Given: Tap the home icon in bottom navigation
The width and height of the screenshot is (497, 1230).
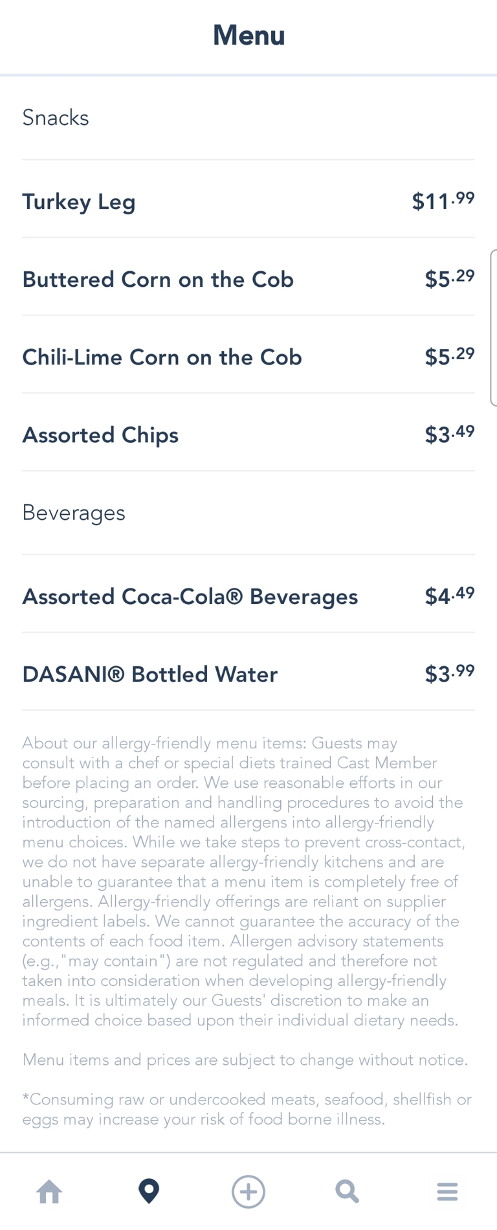Looking at the screenshot, I should point(49,1191).
